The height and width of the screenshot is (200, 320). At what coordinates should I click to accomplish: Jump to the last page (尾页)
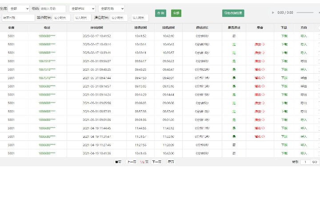tap(171, 162)
